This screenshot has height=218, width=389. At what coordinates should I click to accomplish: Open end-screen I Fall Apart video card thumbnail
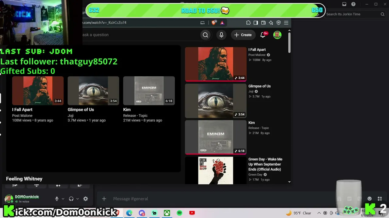click(x=38, y=91)
